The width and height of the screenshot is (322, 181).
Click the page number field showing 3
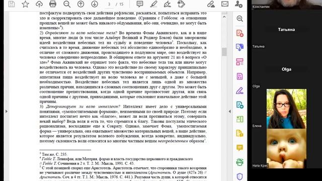(x=109, y=5)
